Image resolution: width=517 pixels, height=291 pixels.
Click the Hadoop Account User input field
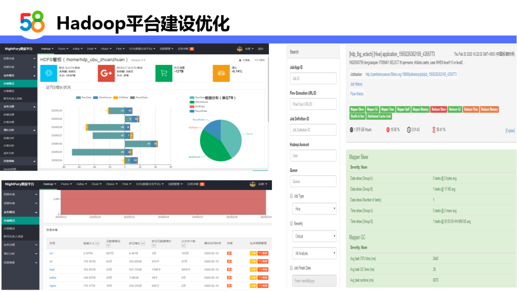pyautogui.click(x=313, y=155)
